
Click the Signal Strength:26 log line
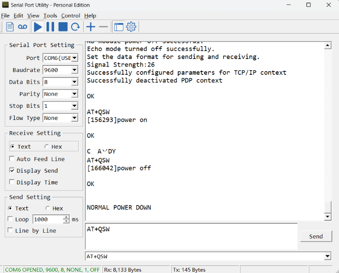click(121, 65)
